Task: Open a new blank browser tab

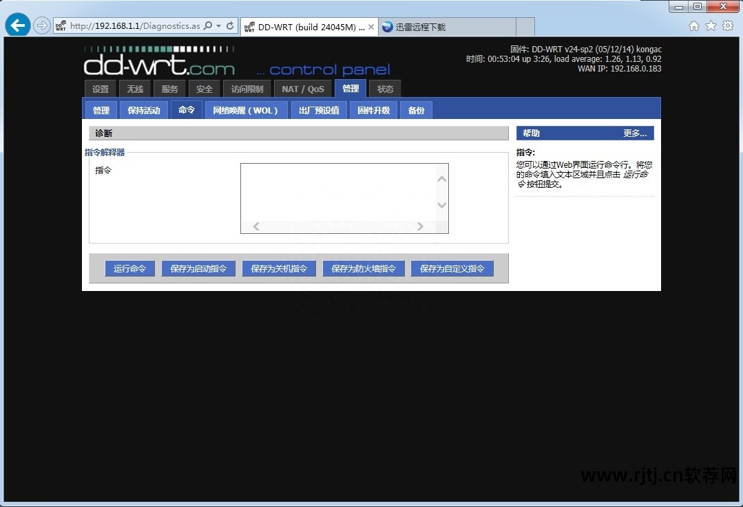Action: click(x=525, y=27)
